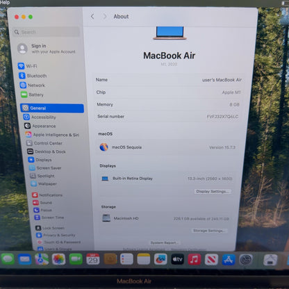Select Accessibility in the sidebar
289x289 pixels.
pos(40,117)
